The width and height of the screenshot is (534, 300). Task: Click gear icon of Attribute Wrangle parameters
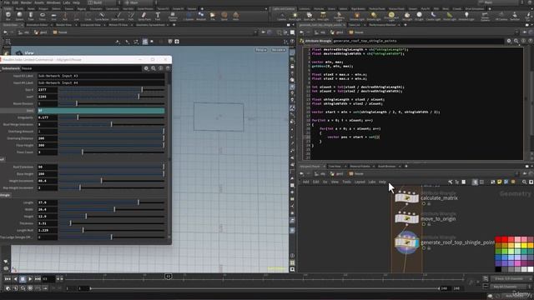point(509,41)
